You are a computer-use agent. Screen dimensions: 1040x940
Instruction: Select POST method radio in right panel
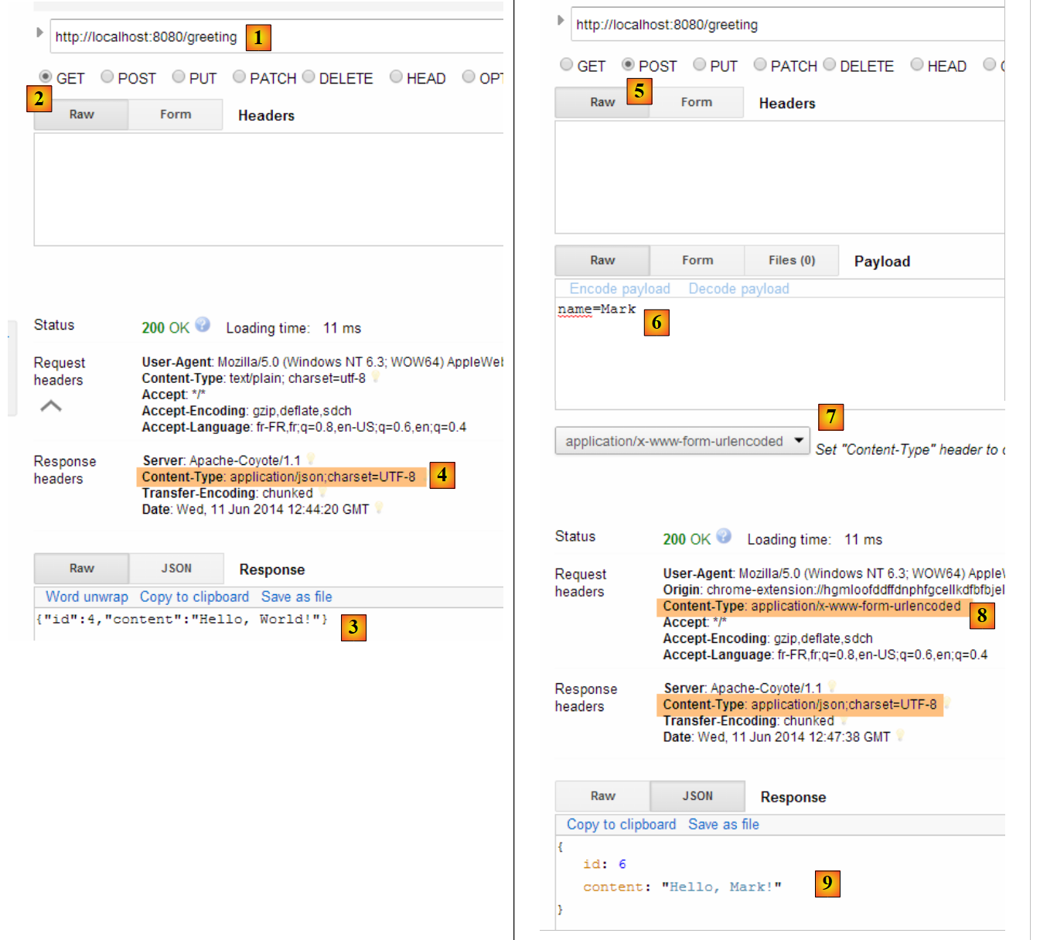point(628,64)
